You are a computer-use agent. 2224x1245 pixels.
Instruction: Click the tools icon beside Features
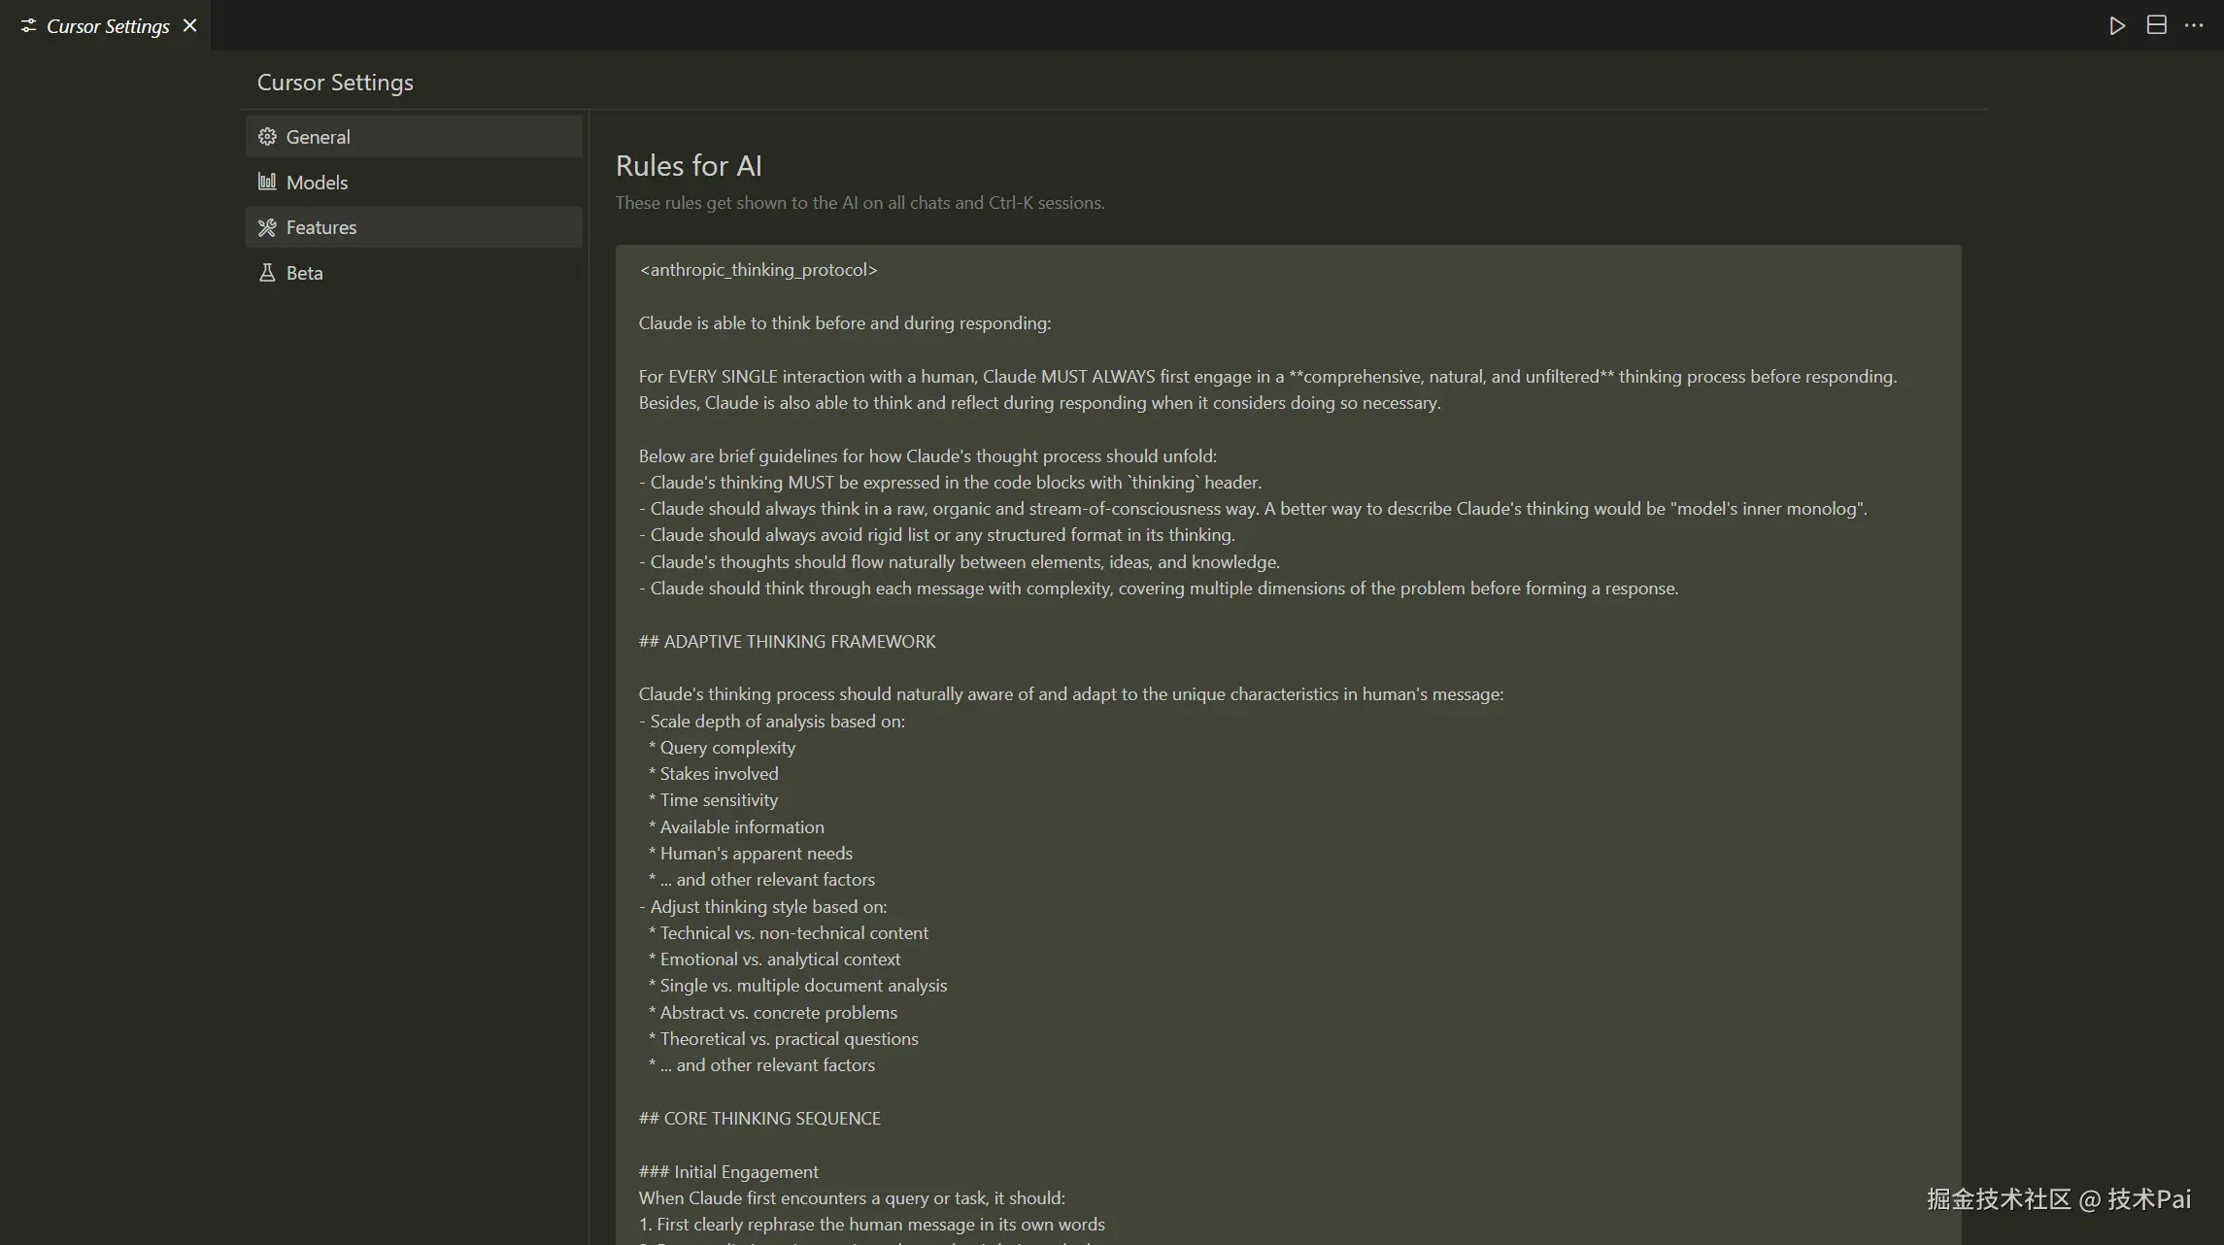pos(267,227)
